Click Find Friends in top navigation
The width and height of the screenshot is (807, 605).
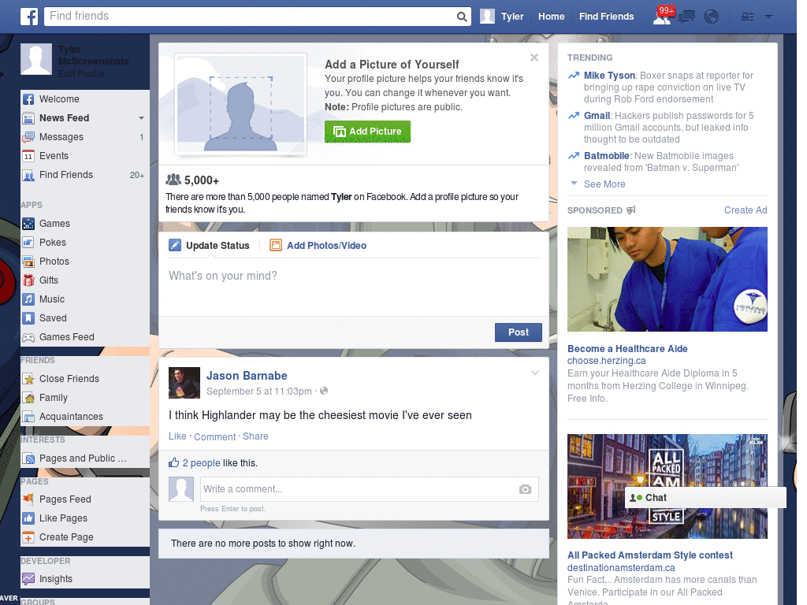[x=606, y=17]
